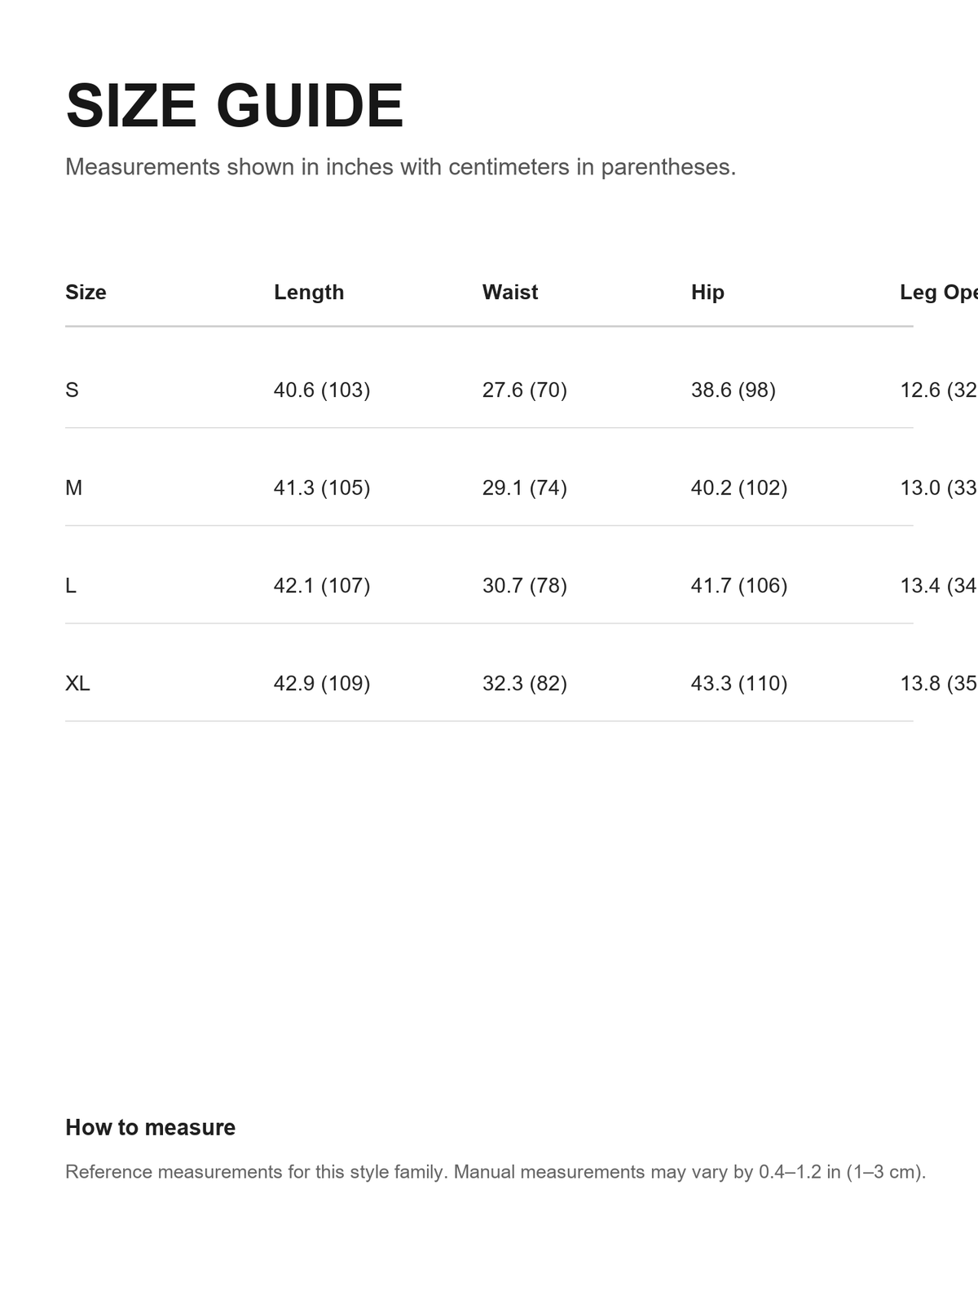The height and width of the screenshot is (1304, 978).
Task: Select the Length column header
Action: point(309,292)
